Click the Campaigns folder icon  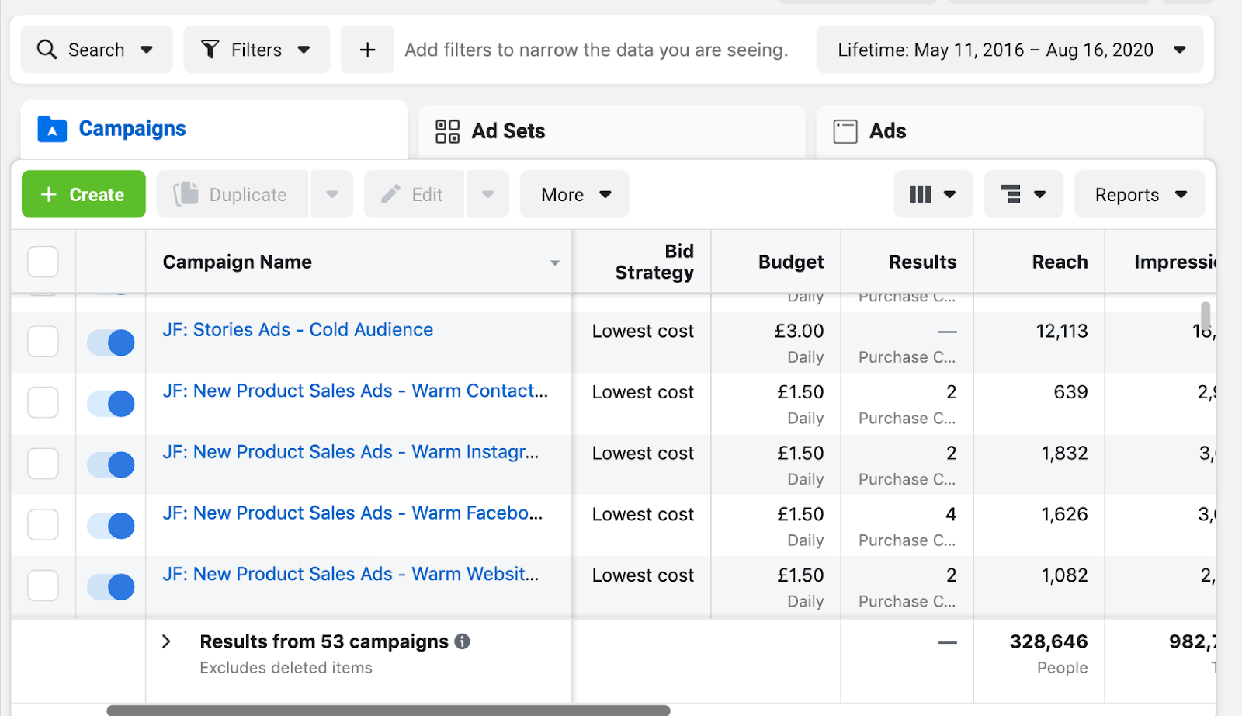point(52,129)
